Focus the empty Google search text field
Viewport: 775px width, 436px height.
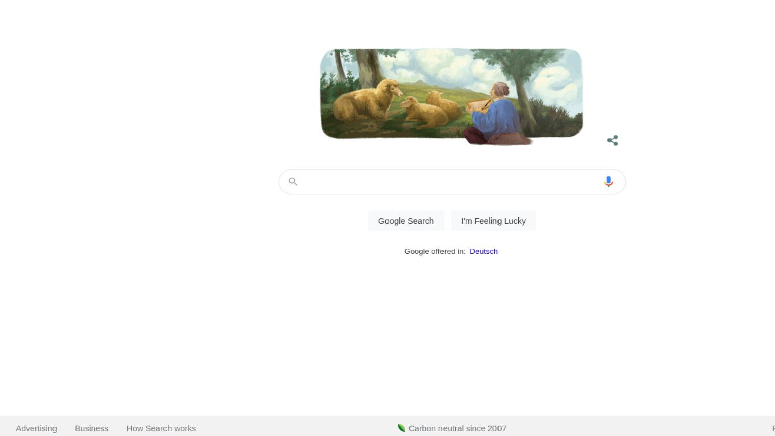click(x=449, y=182)
